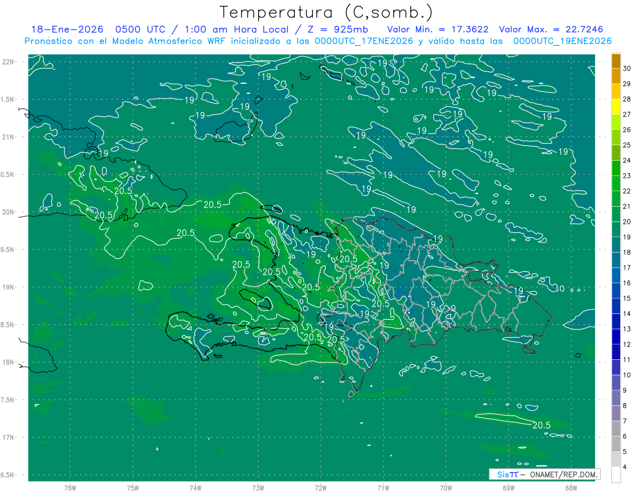Select the valid-until time 0000UTC_19ENE2026

562,41
